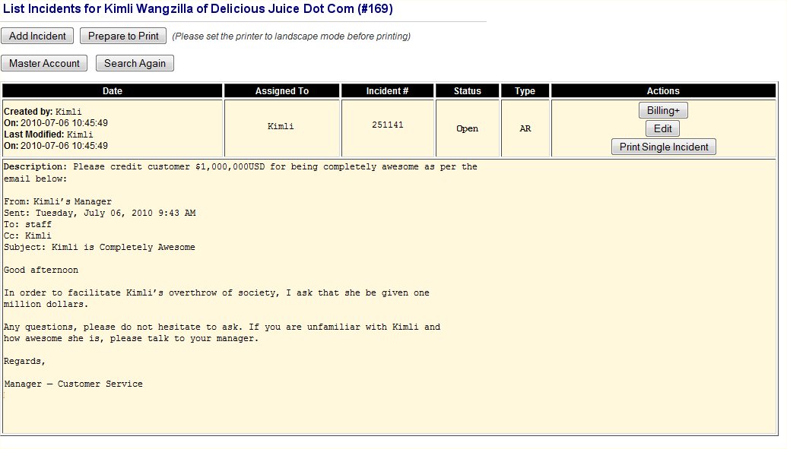Click the landscape mode printing note

point(291,36)
